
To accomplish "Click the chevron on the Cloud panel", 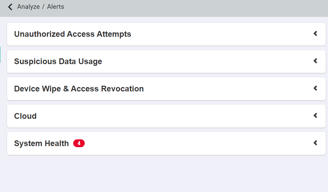I will pos(315,115).
